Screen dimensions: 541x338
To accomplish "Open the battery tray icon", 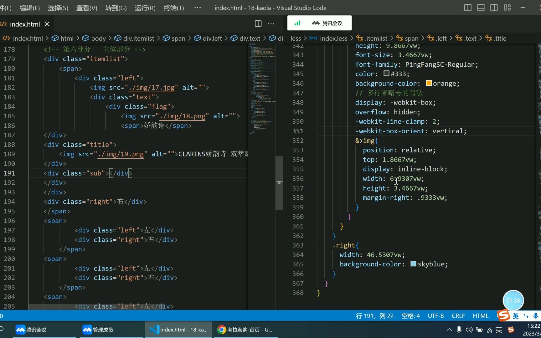I will tap(479, 330).
